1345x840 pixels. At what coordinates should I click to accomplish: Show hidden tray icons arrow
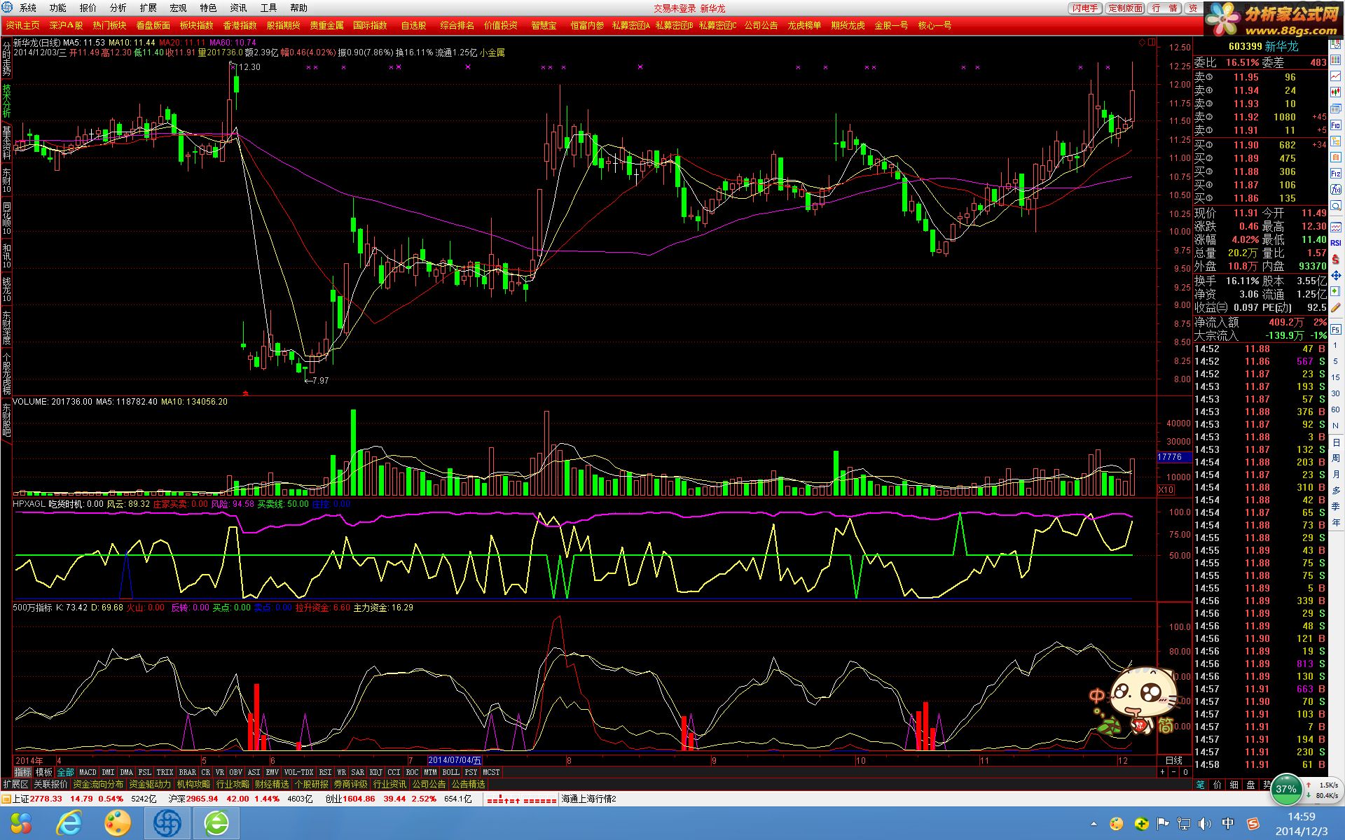[1094, 824]
